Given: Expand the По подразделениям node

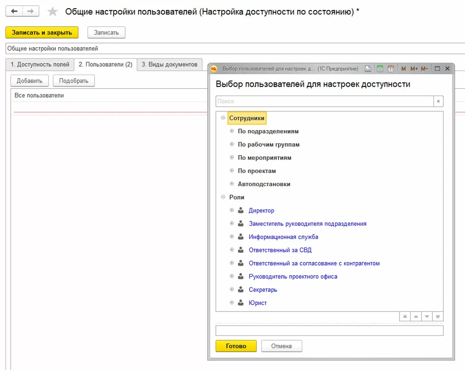Looking at the screenshot, I should pyautogui.click(x=232, y=131).
